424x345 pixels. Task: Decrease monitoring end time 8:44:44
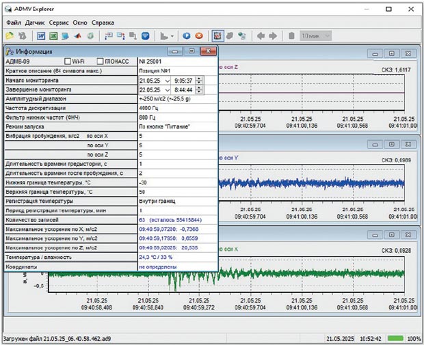(199, 92)
